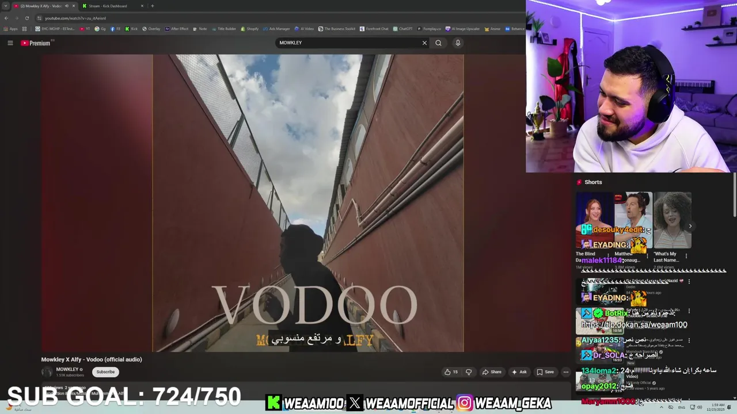Save video to a playlist

point(545,372)
